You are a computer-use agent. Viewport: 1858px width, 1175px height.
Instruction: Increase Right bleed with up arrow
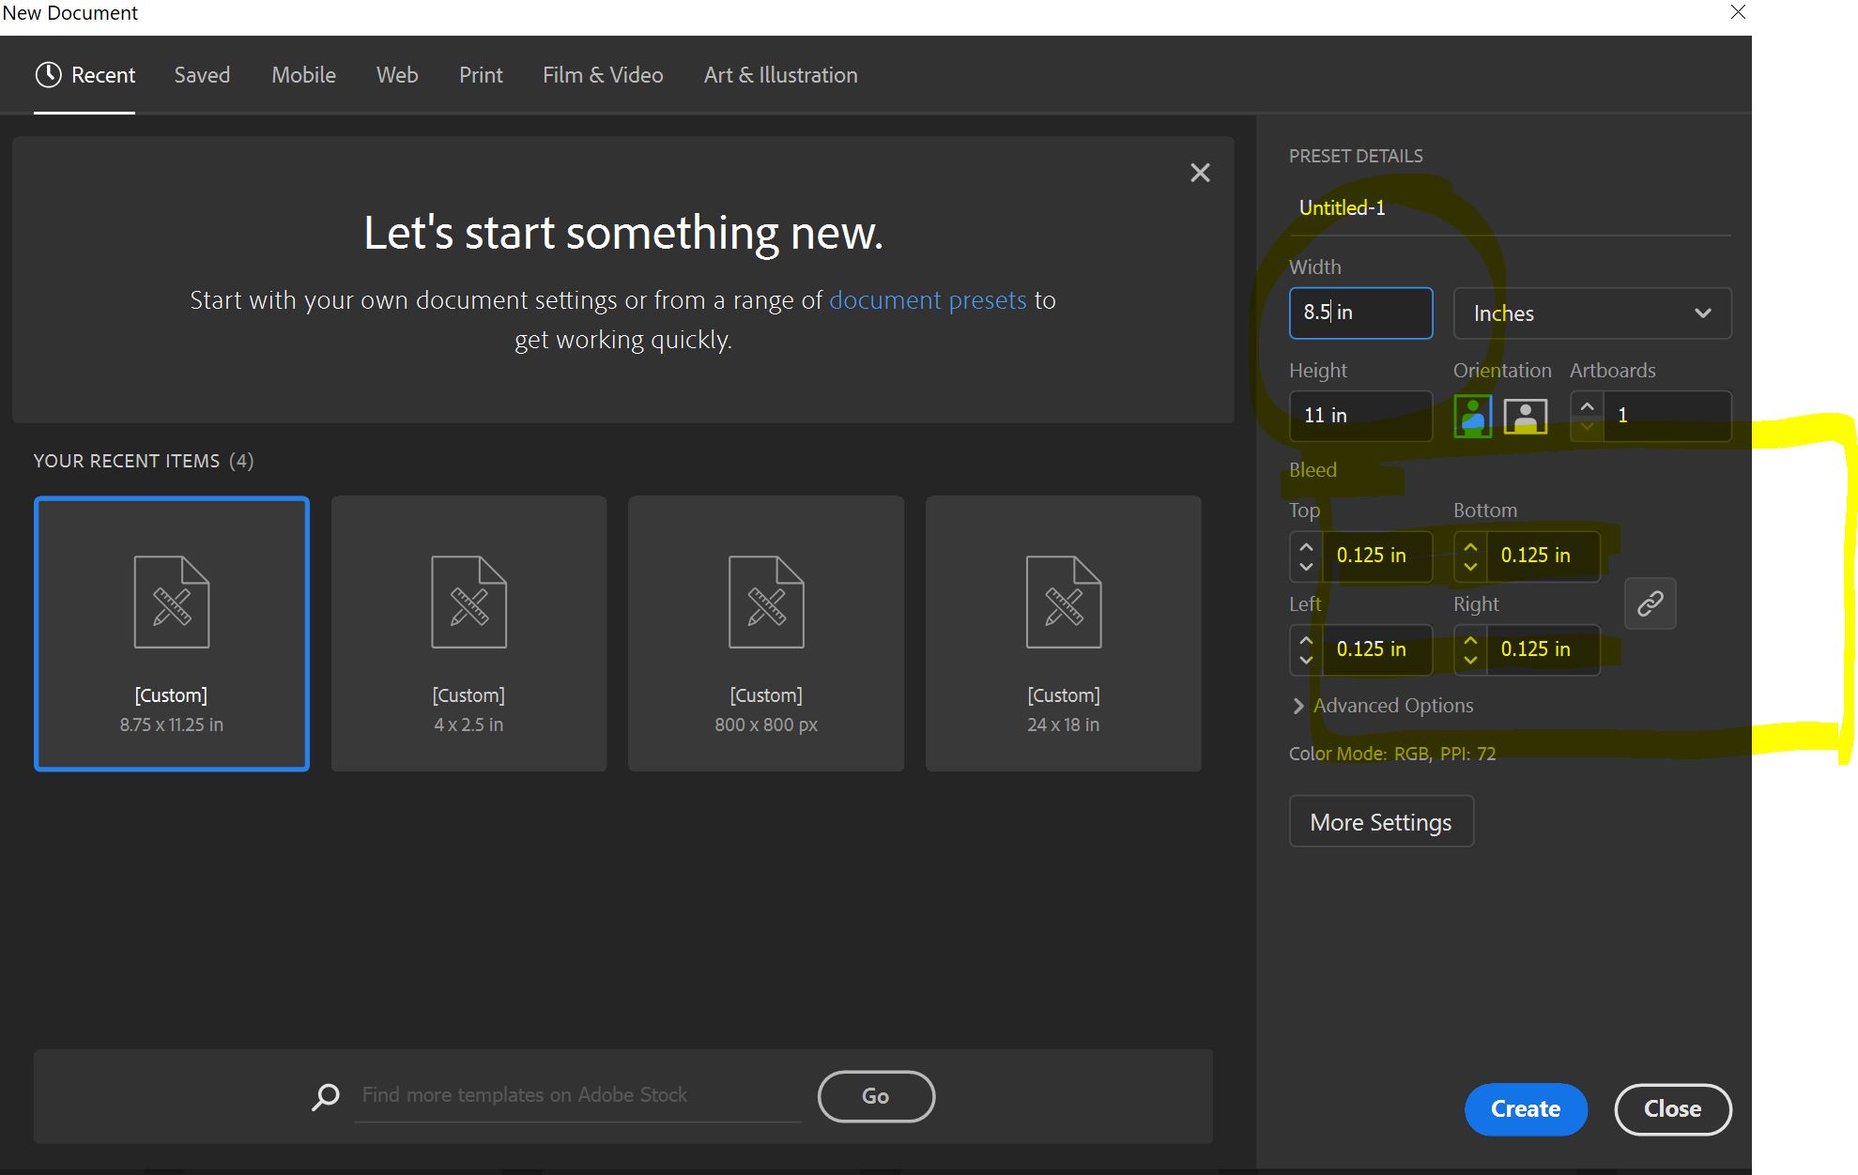pyautogui.click(x=1470, y=640)
